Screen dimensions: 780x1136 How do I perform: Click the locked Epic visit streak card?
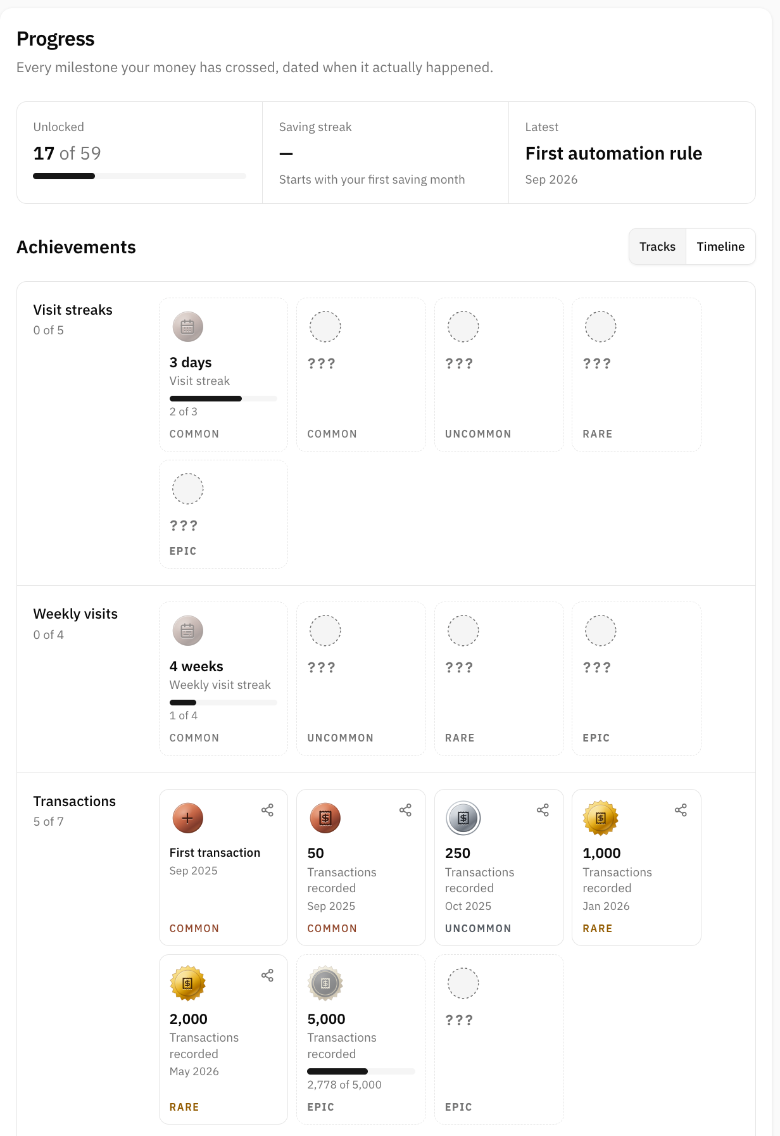click(223, 514)
